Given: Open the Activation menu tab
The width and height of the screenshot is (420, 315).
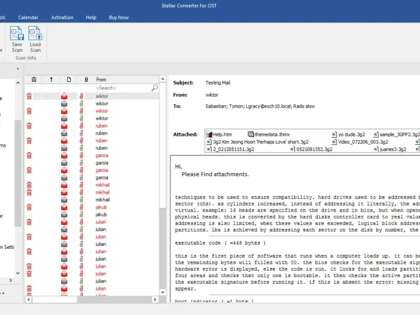Looking at the screenshot, I should point(62,17).
